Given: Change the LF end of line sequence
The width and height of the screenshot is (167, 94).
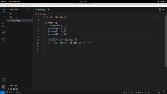Looking at the screenshot, I should (x=153, y=92).
